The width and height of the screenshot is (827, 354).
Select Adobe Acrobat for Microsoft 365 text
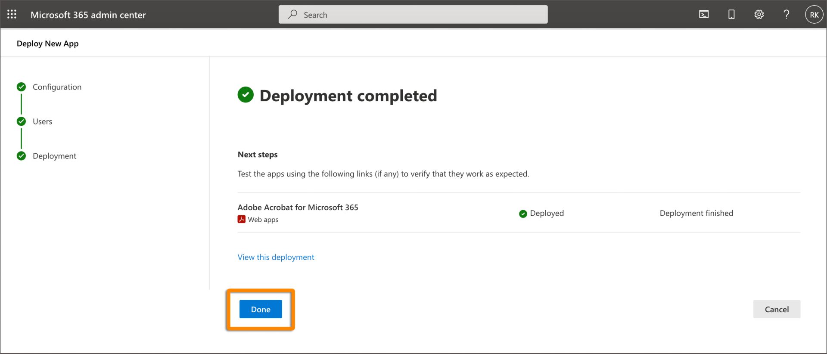pos(298,207)
